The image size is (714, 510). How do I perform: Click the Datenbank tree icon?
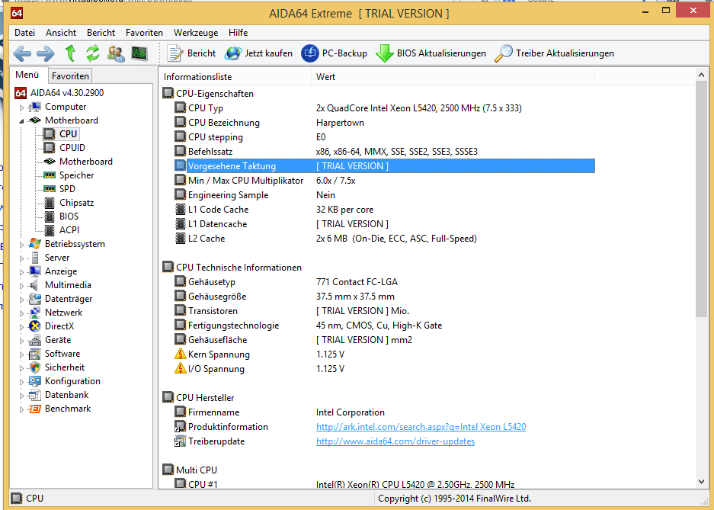pyautogui.click(x=34, y=395)
